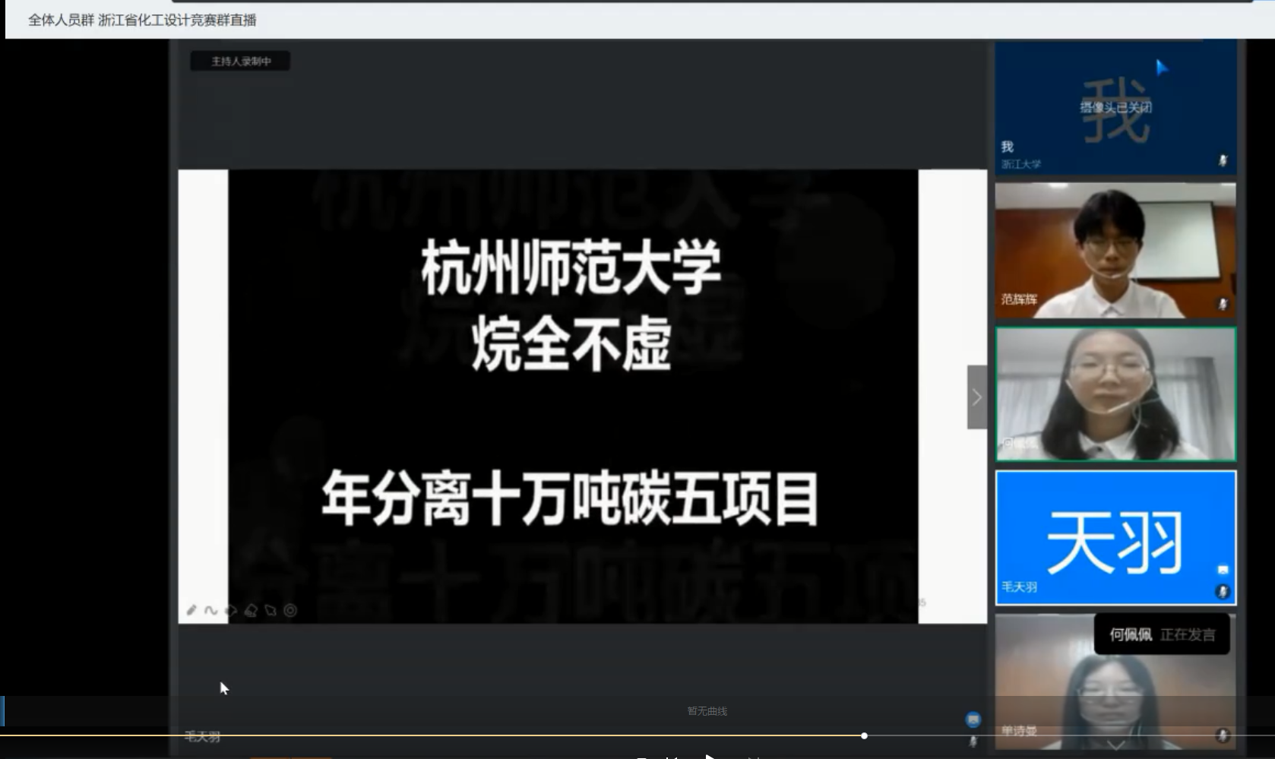
Task: Click the screen-share badge on 毛天羽's tile
Action: point(1223,570)
